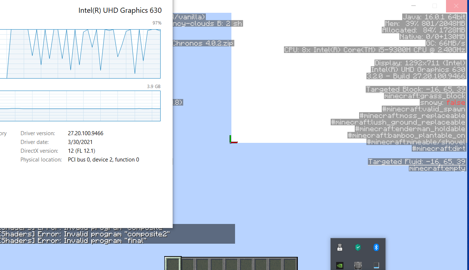The image size is (469, 270).
Task: Click the '97%' utilization value
Action: point(157,23)
